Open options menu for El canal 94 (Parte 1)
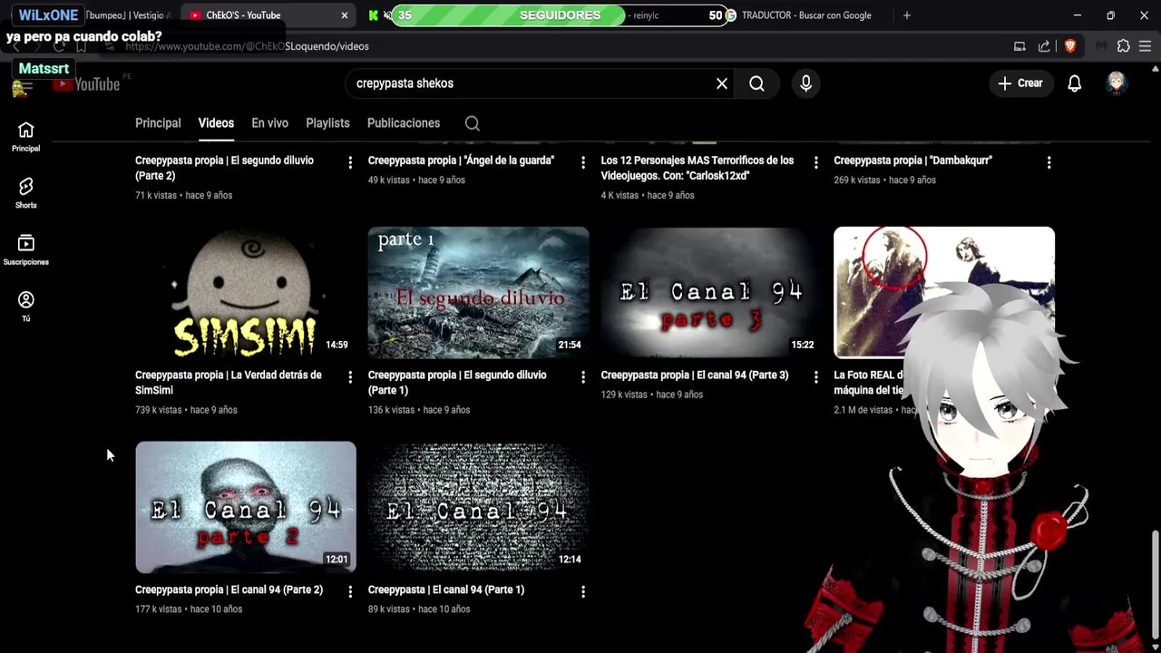 [583, 591]
